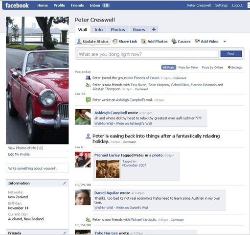250x235 pixels.
Task: Filter to Posts by Others
Action: coord(212,68)
